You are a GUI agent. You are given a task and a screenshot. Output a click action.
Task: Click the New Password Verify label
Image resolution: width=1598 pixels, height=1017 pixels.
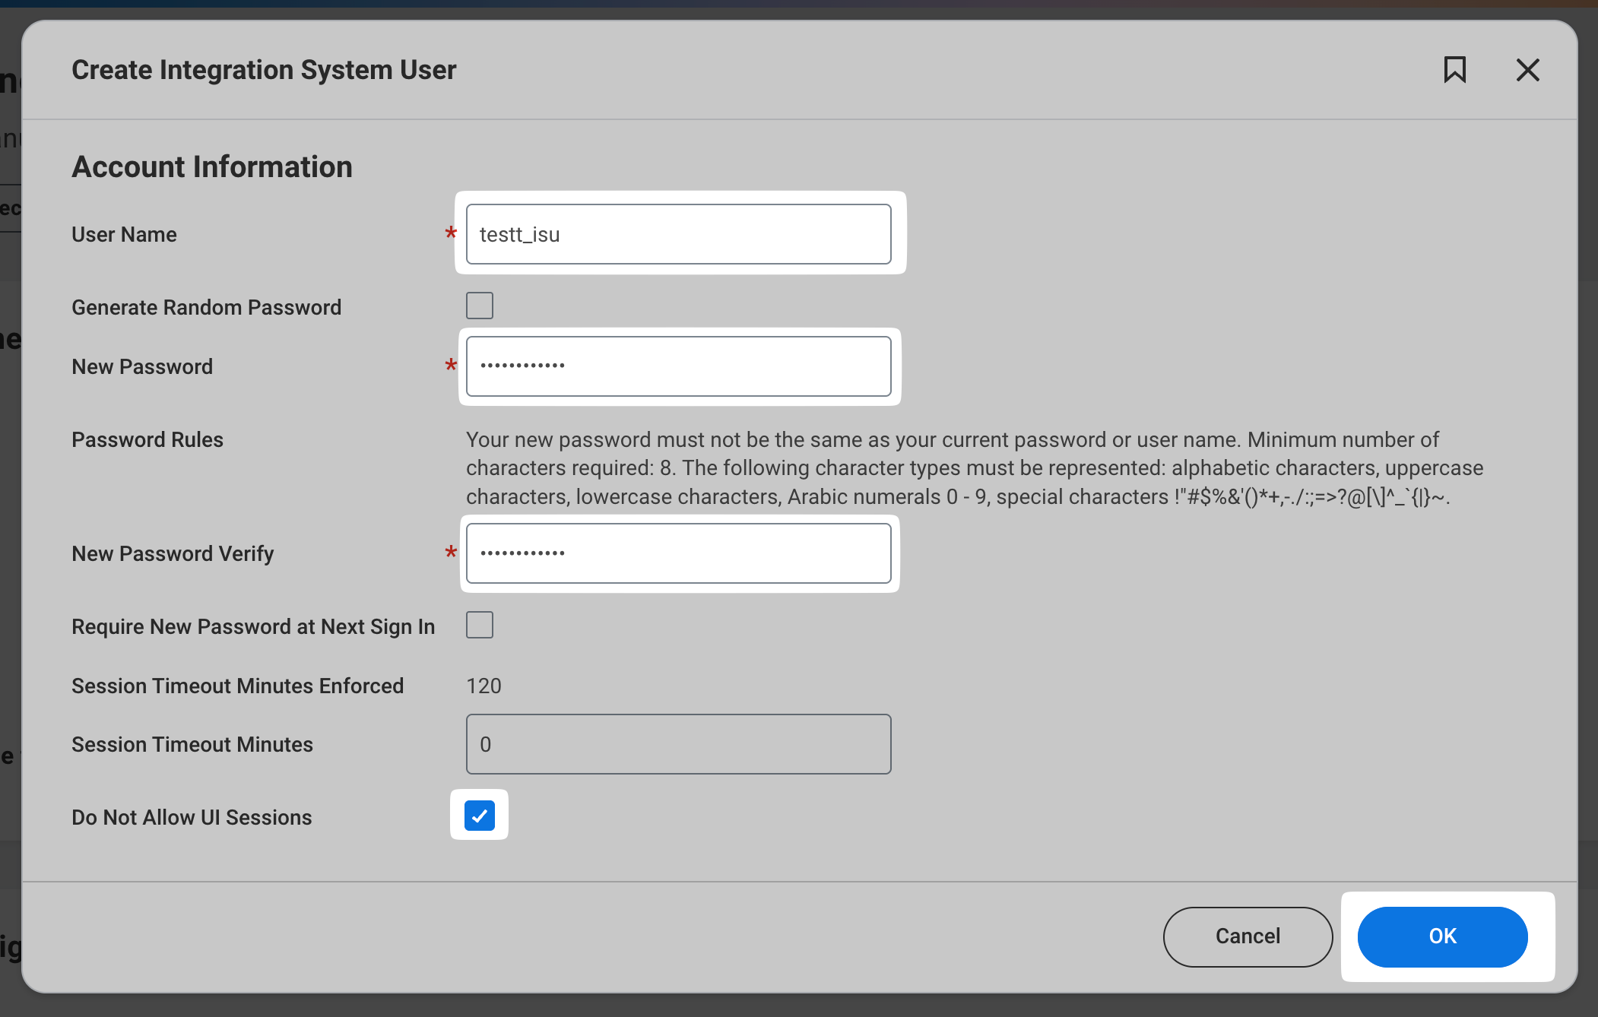(x=173, y=553)
